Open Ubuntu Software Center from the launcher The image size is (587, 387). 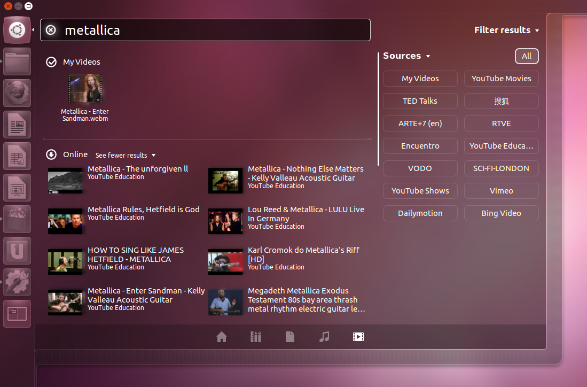(17, 219)
